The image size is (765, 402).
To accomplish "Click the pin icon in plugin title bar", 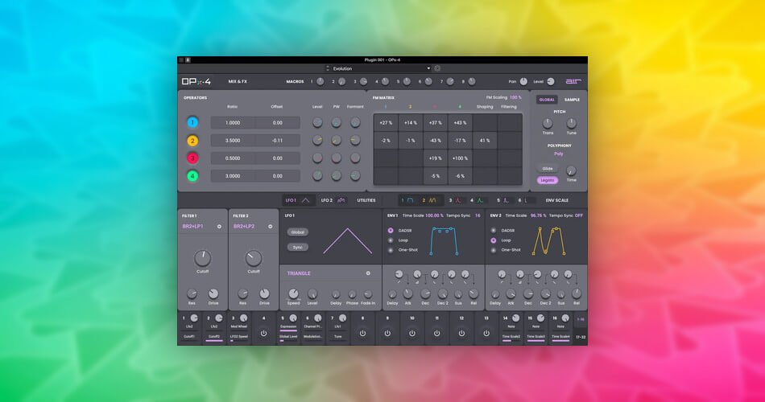I will pos(188,60).
